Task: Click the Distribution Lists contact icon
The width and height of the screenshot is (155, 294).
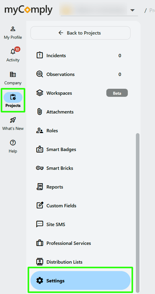Action: point(40,261)
